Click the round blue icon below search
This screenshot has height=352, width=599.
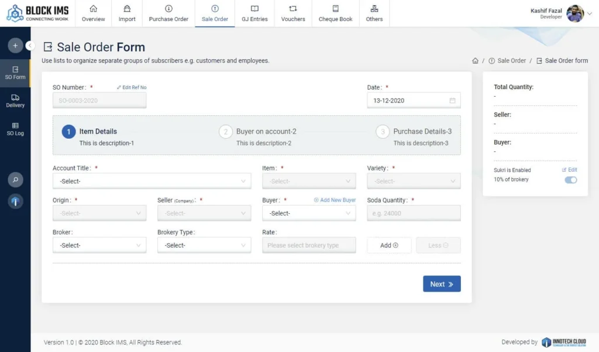click(15, 201)
